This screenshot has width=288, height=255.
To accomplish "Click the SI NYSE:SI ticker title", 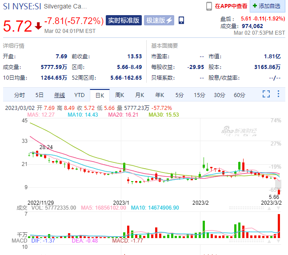I will (x=22, y=6).
